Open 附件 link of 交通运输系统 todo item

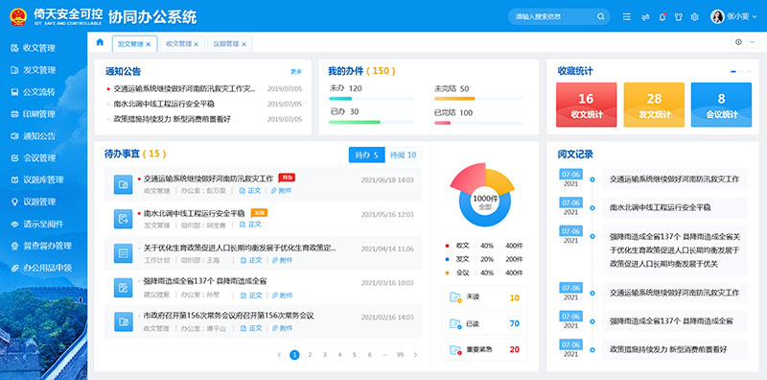click(x=282, y=191)
